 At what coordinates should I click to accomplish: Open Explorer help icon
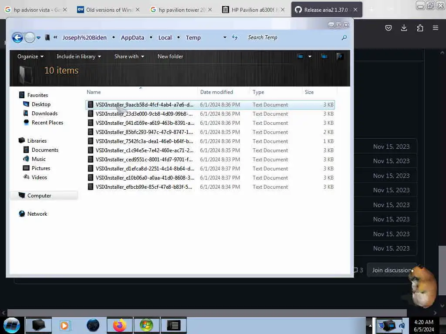(x=339, y=57)
